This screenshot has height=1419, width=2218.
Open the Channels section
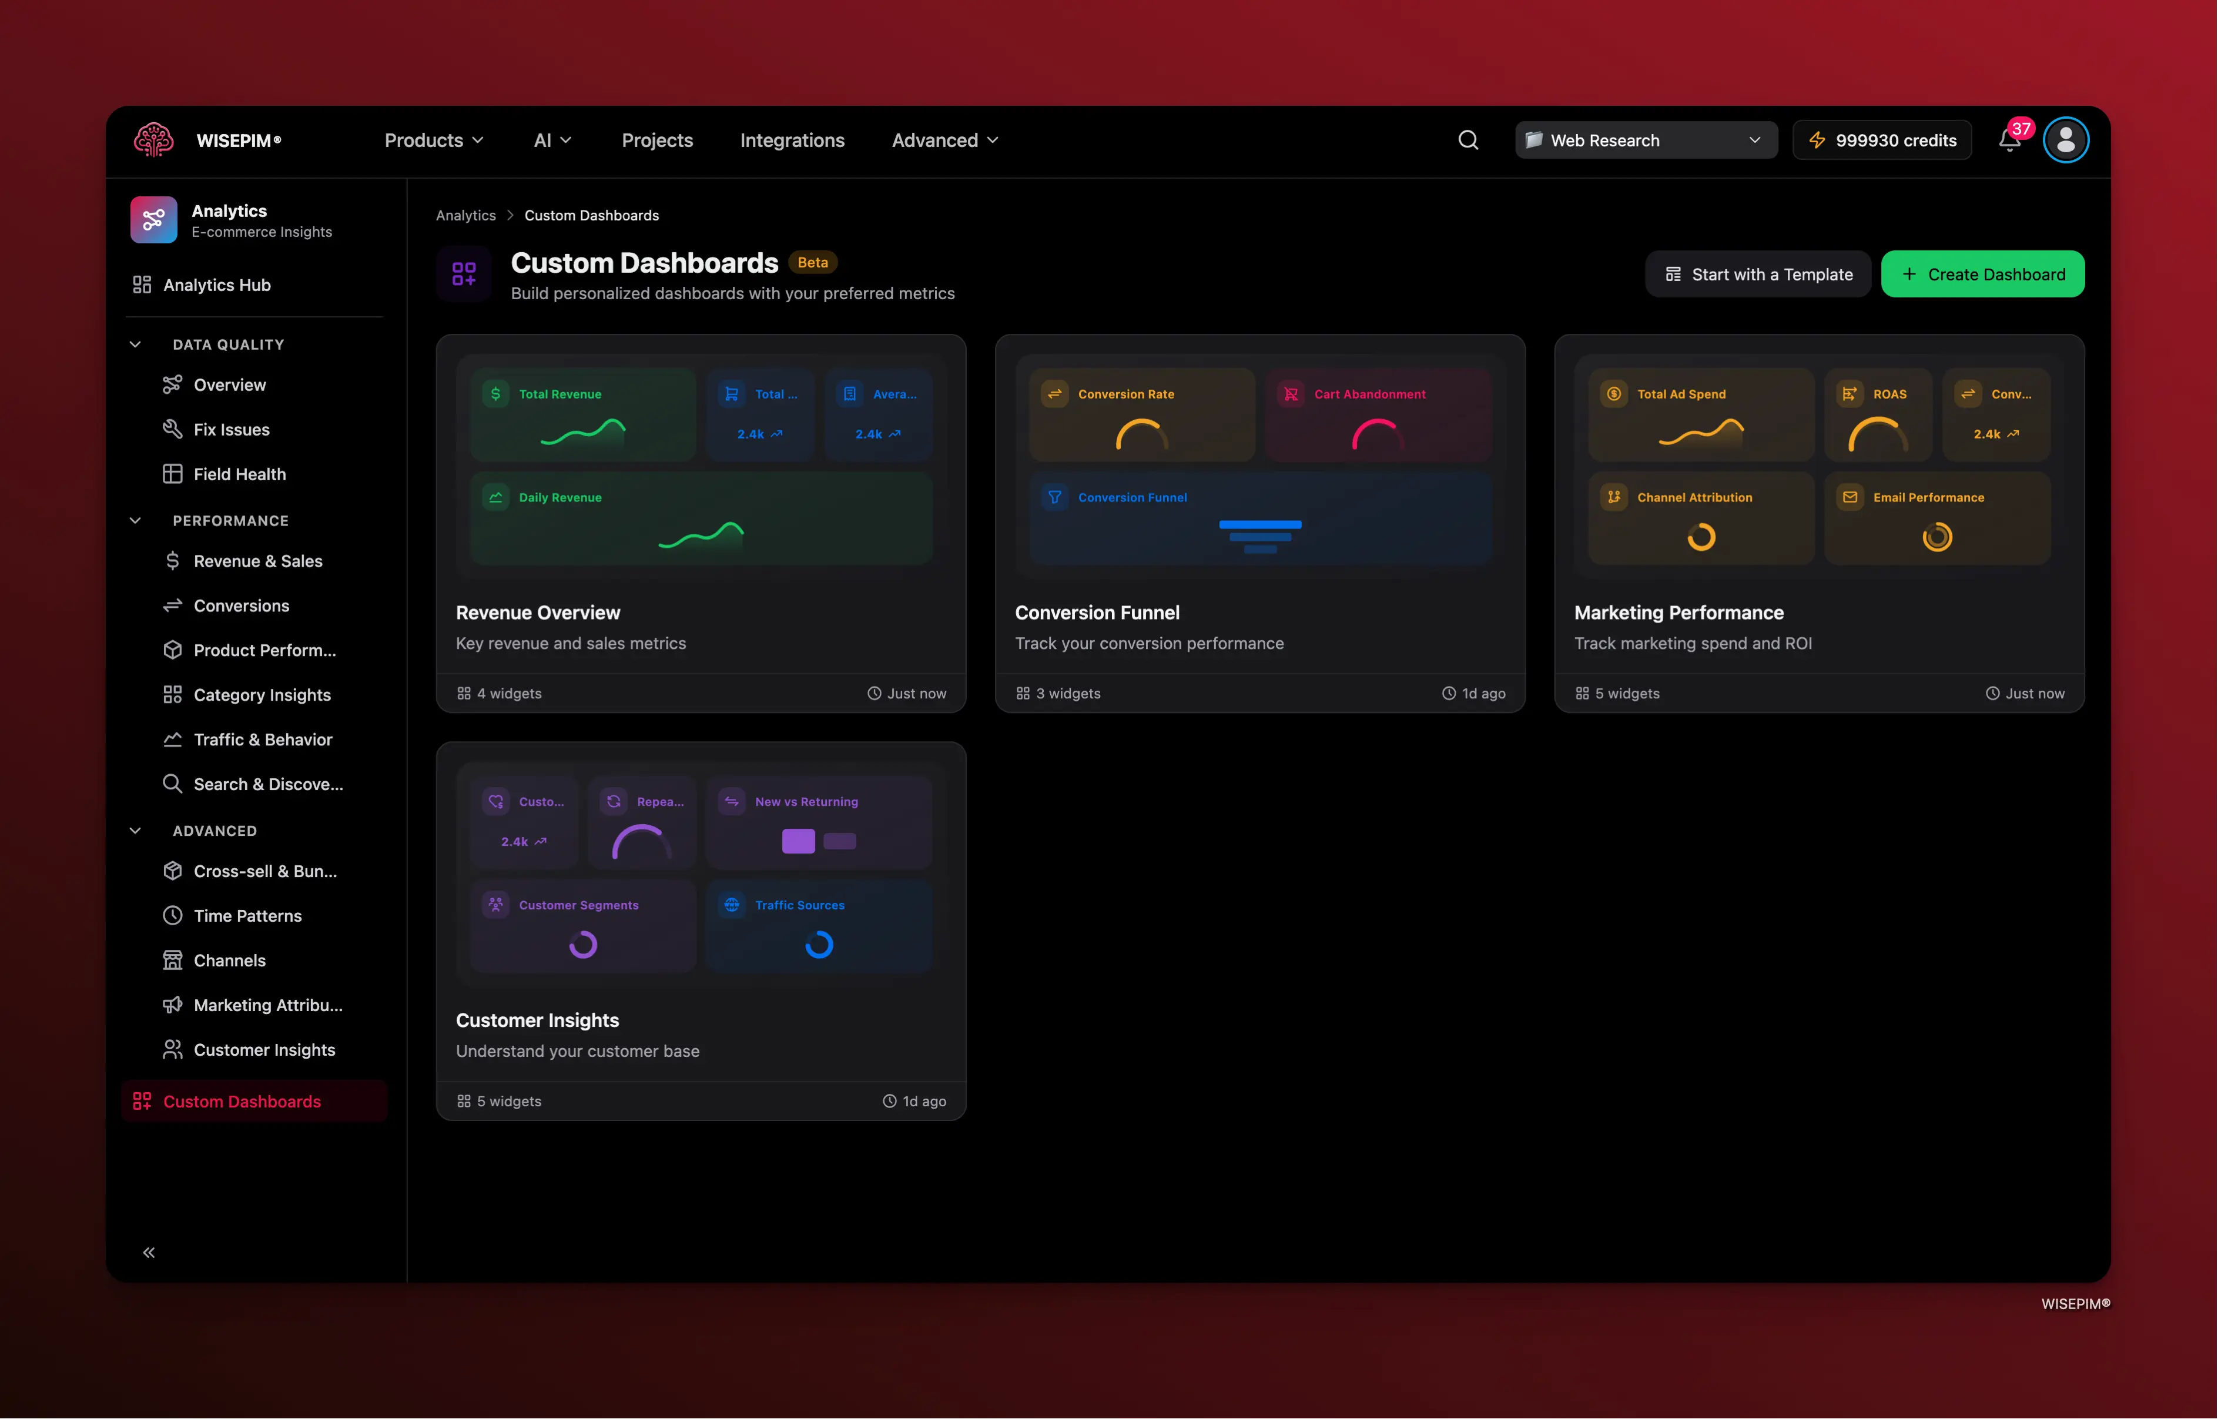pyautogui.click(x=229, y=960)
